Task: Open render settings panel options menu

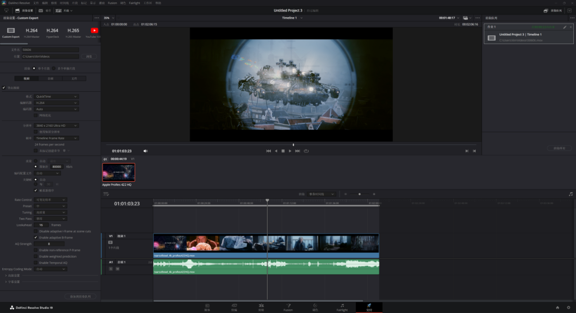Action: click(96, 18)
